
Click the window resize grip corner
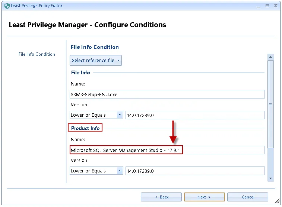(x=277, y=201)
